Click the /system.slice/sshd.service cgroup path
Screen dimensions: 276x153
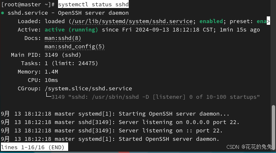[x=88, y=88]
